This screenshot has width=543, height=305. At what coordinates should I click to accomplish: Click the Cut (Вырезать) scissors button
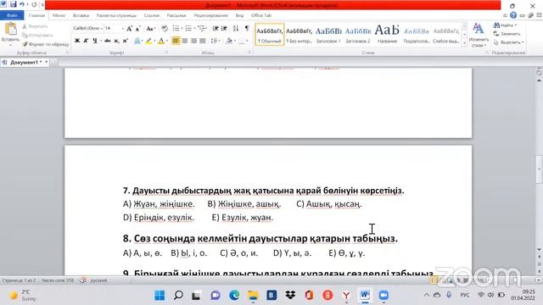tap(35, 26)
